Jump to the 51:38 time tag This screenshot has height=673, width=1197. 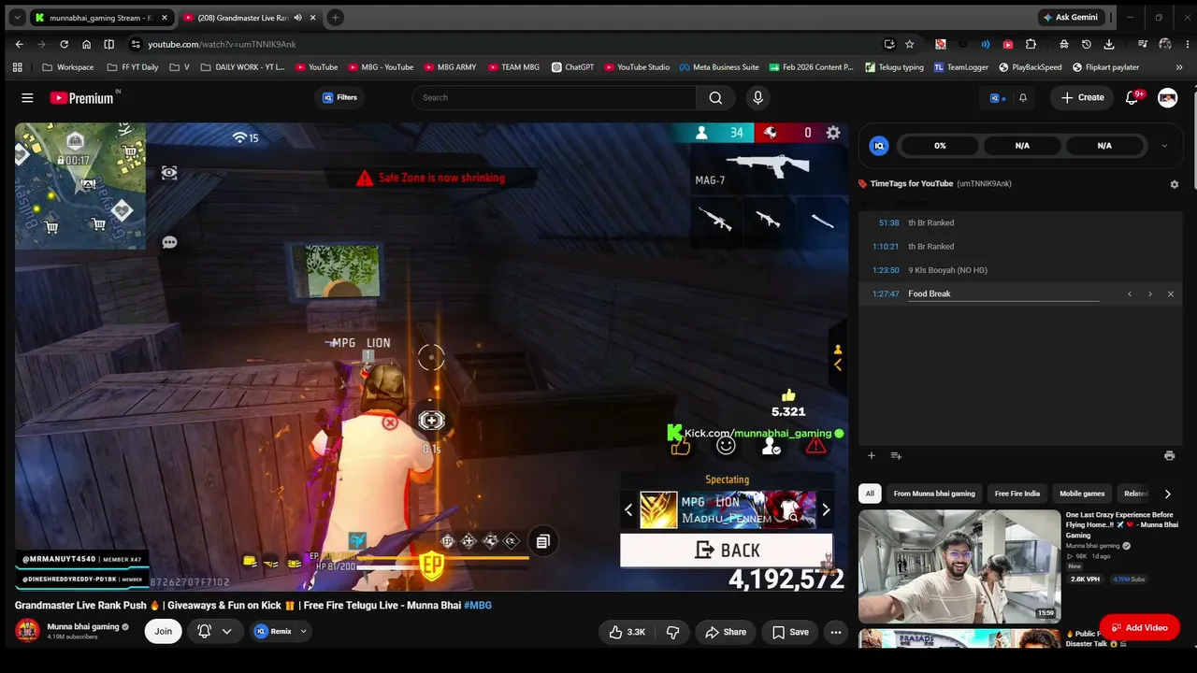click(888, 222)
